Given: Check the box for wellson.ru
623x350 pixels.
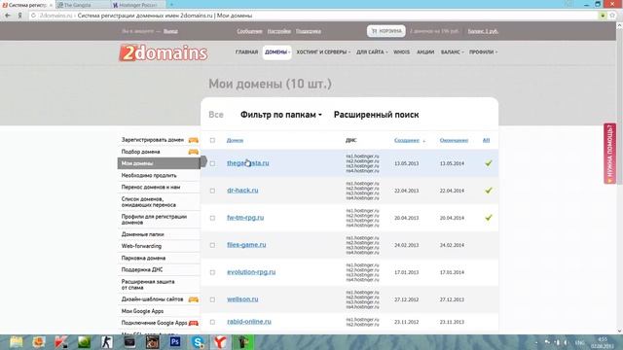Looking at the screenshot, I should point(212,299).
